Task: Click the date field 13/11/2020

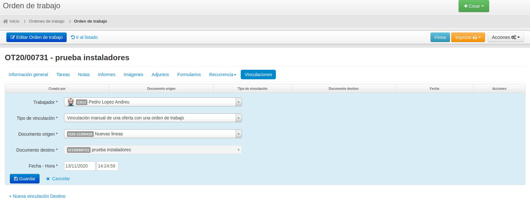Action: tap(80, 166)
